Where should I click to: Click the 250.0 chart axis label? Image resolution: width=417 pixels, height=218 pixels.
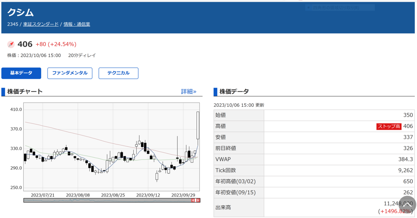17,187
